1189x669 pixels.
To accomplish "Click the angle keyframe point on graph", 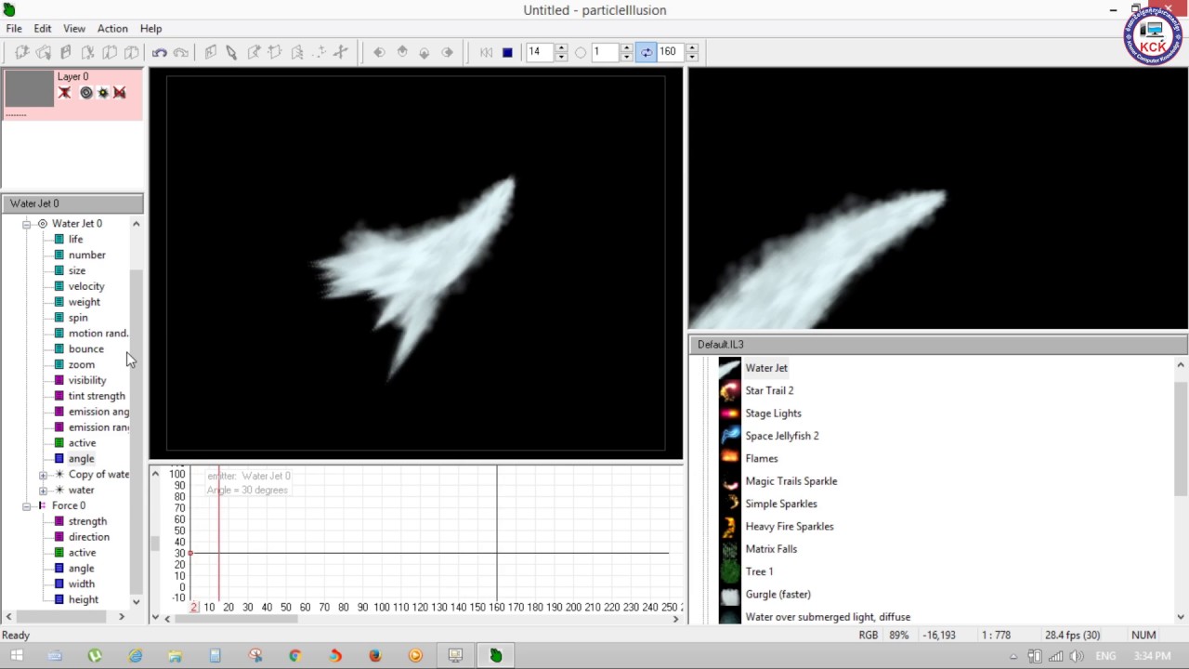I will [x=190, y=554].
